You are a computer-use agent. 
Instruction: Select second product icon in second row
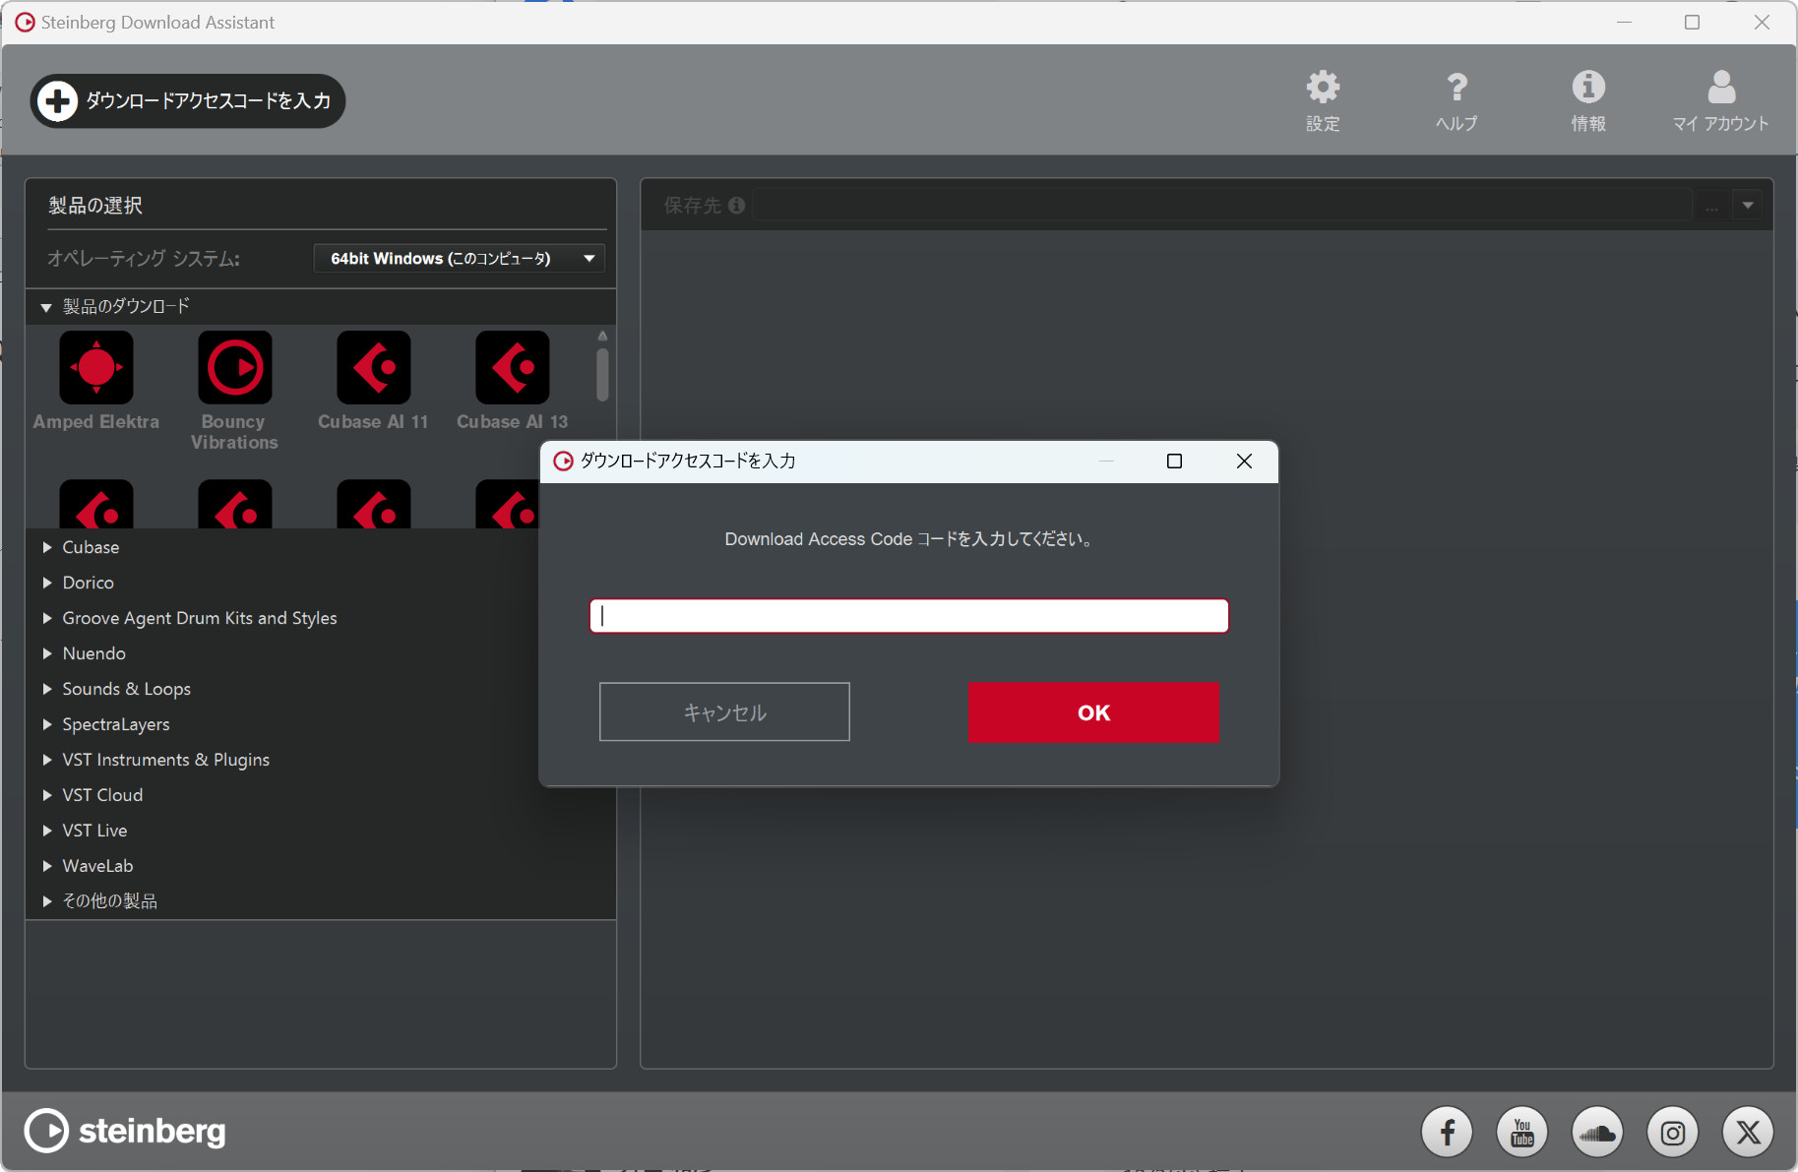235,504
